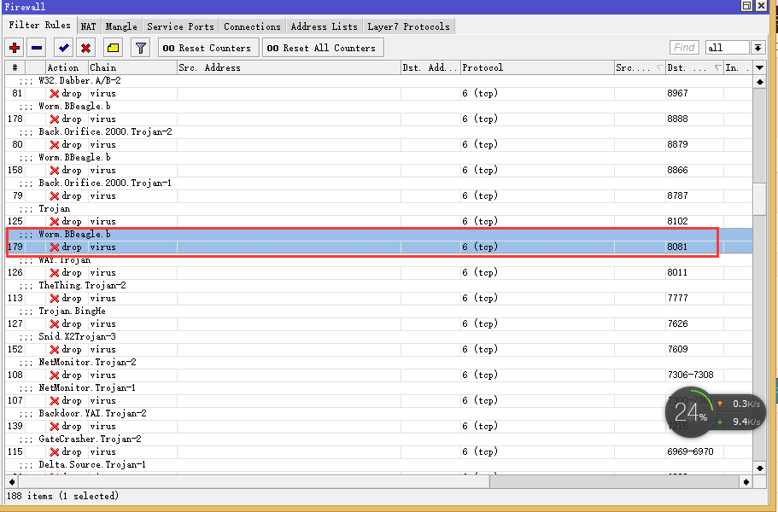Open the 24% network speed monitor widget

tap(715, 412)
